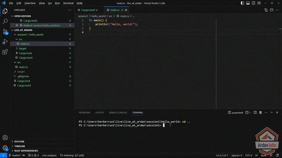Click master branch in status bar
This screenshot has height=158, width=282.
pos(15,155)
